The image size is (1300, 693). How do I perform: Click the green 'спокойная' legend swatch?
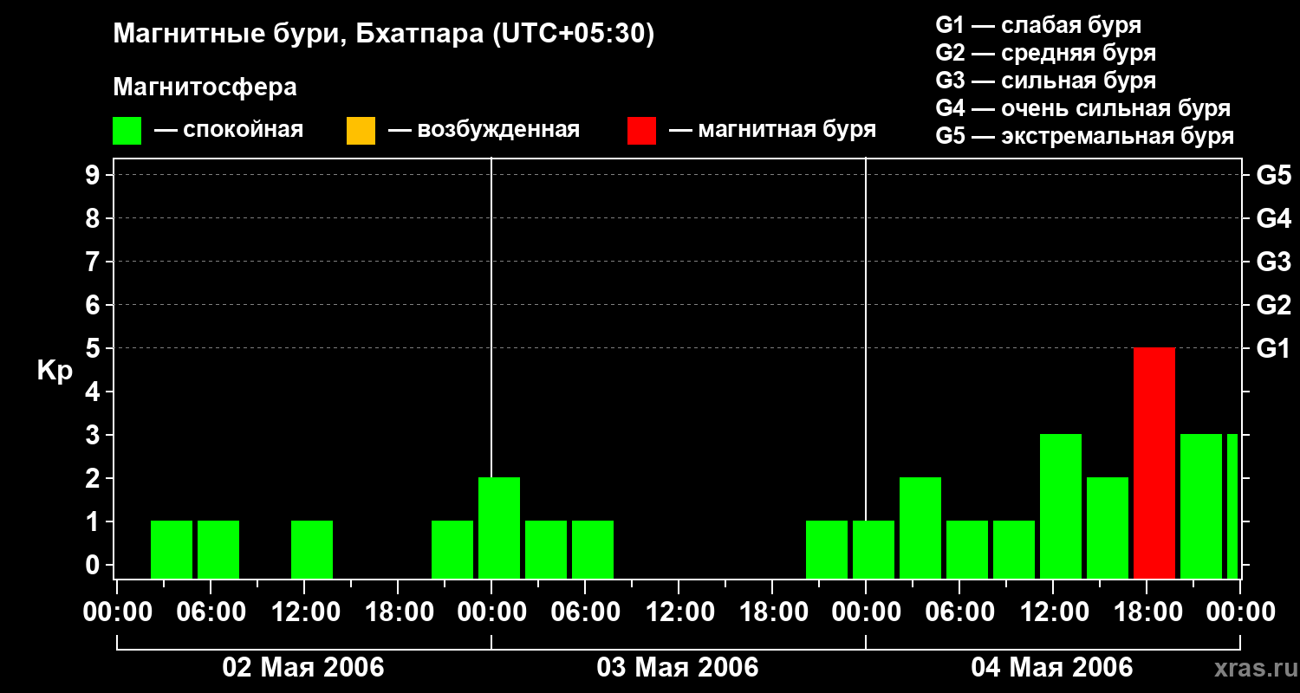point(127,131)
